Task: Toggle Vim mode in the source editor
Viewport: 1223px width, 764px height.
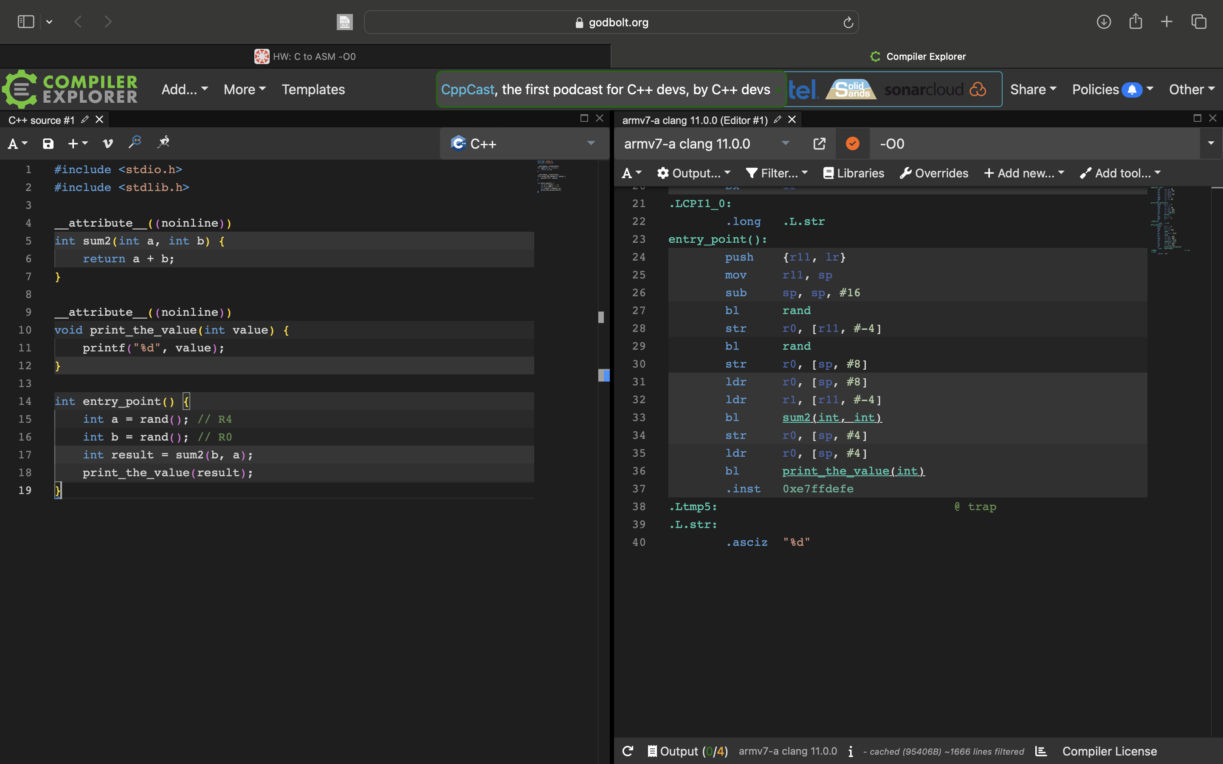Action: click(107, 144)
